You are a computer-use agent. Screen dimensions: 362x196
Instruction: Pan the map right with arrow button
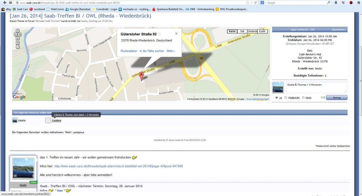click(x=20, y=35)
